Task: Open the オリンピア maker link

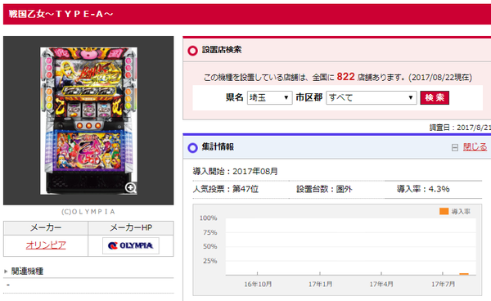Action: tap(46, 245)
